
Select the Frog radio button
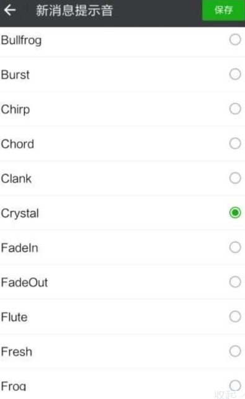point(235,385)
